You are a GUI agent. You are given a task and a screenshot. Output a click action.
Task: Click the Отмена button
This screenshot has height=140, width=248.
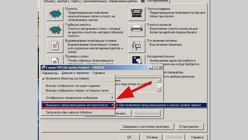[152, 137]
